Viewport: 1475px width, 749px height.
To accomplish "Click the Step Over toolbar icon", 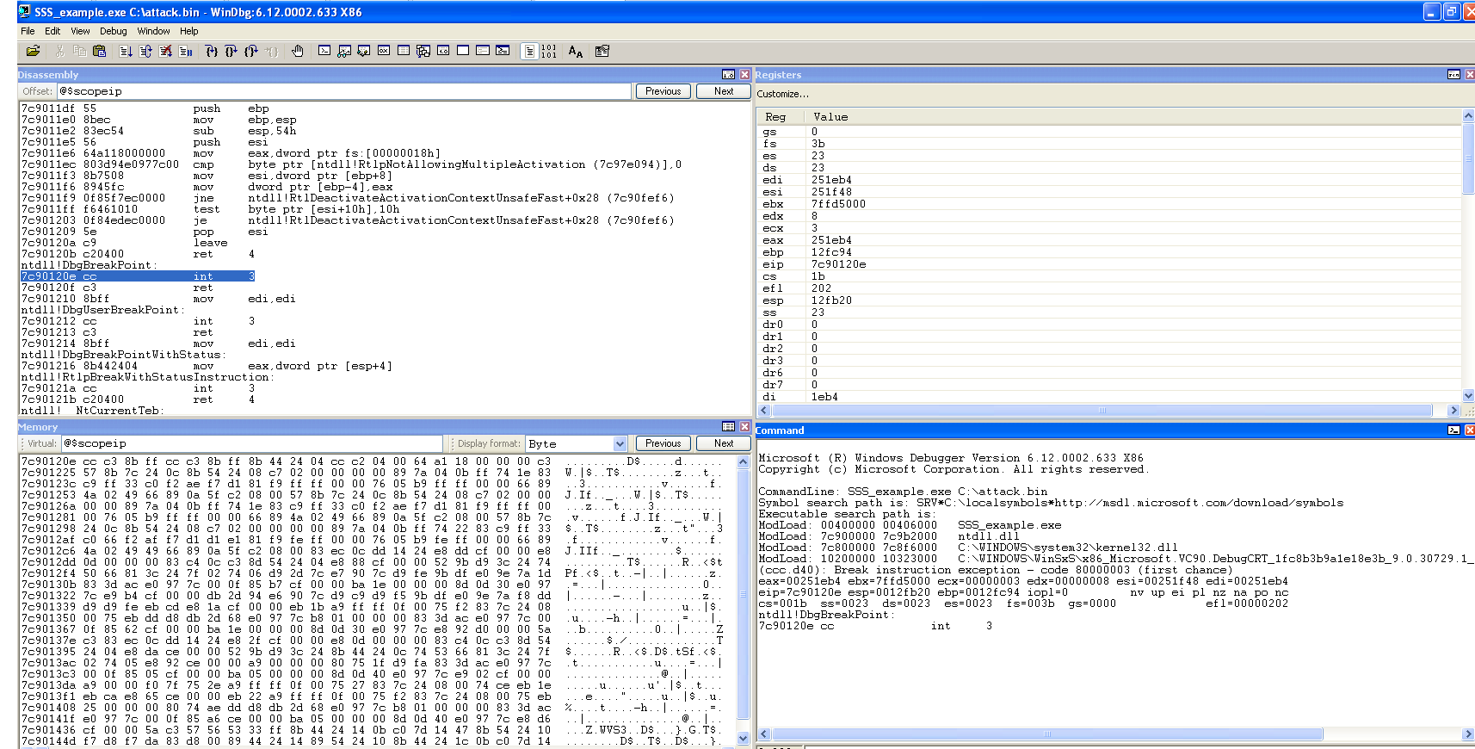I will click(x=231, y=52).
